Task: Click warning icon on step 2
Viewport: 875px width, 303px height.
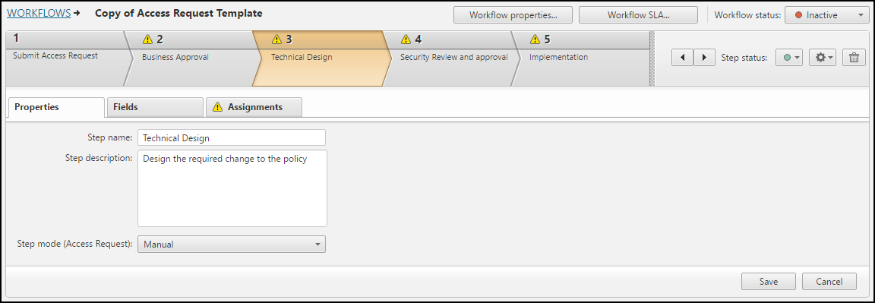Action: [147, 39]
